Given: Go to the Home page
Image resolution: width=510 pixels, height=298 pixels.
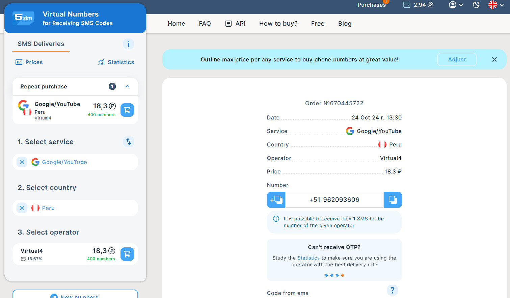Looking at the screenshot, I should (176, 24).
